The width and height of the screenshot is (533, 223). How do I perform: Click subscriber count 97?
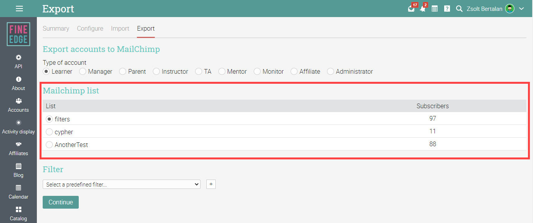coord(433,118)
